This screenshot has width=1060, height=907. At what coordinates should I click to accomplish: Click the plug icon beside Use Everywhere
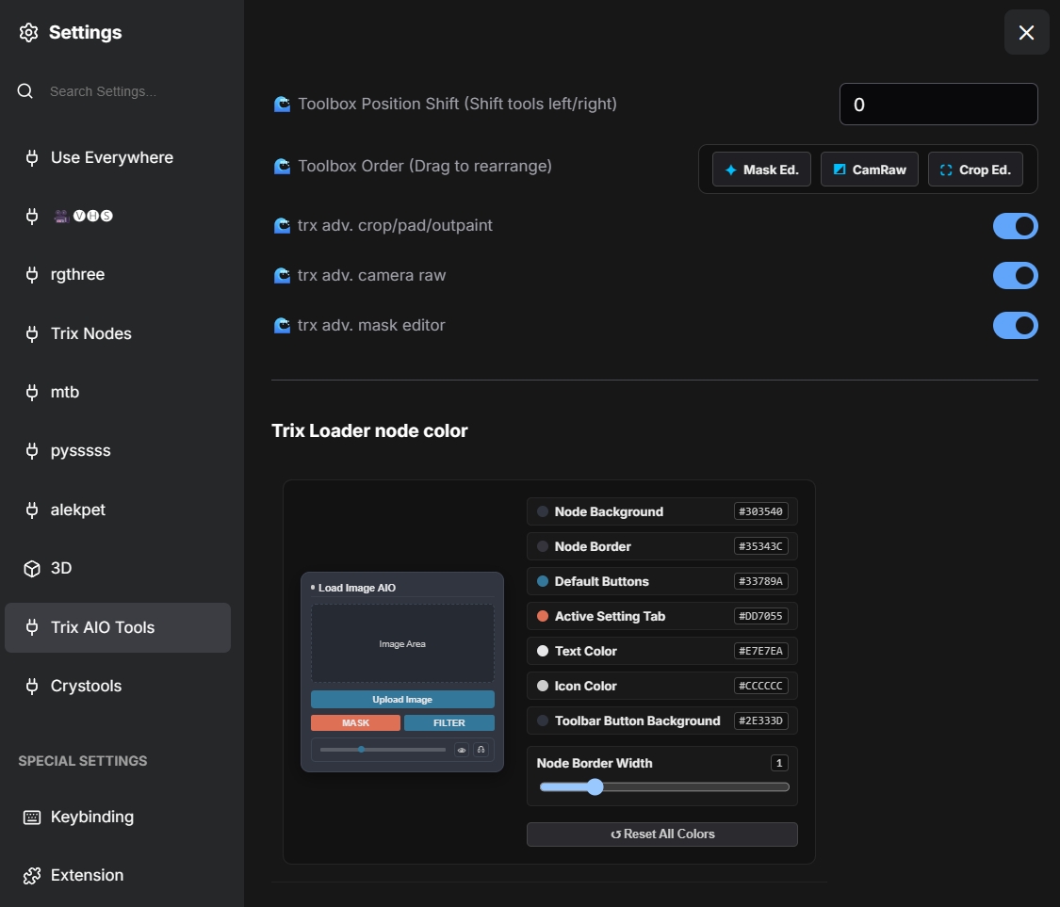[x=32, y=157]
